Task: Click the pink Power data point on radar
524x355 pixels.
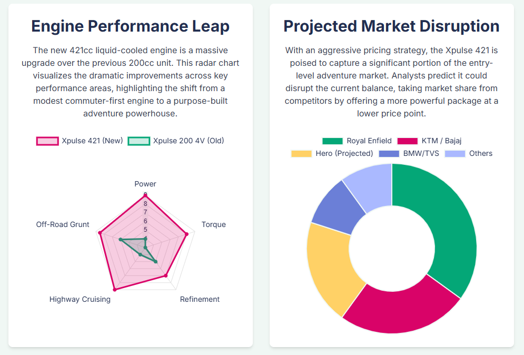Action: pos(145,195)
